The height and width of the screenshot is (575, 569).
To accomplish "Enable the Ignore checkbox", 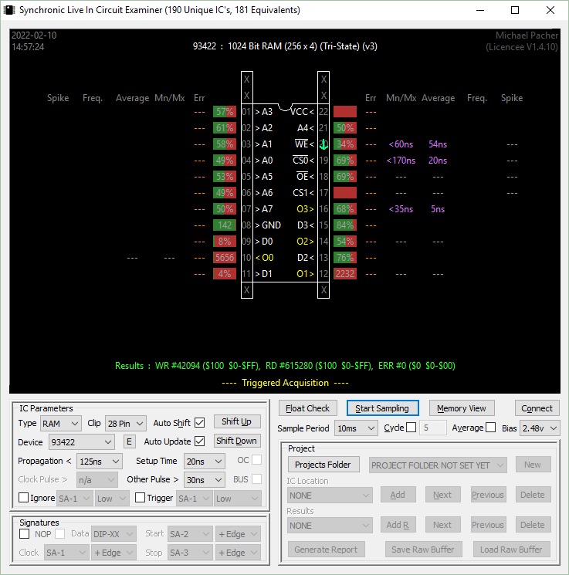I will pyautogui.click(x=23, y=498).
